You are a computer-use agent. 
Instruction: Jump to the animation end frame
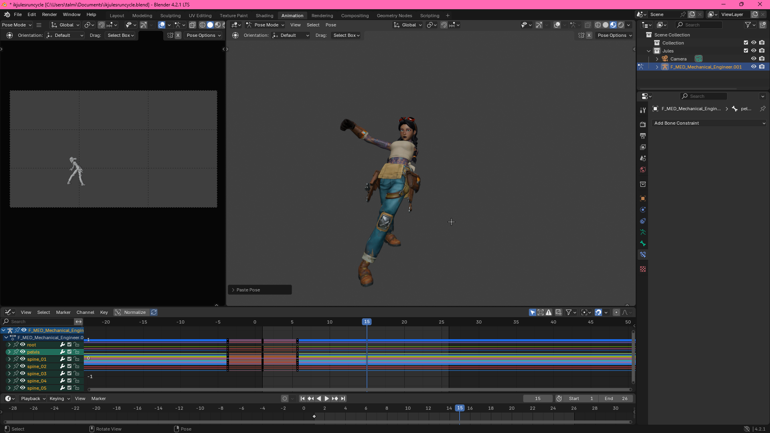point(343,399)
